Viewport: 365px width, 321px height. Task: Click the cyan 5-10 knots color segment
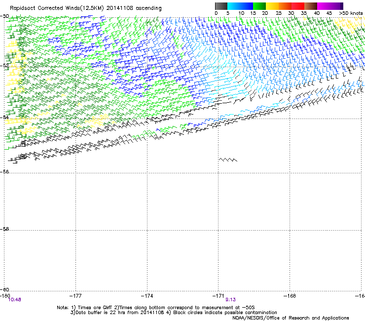click(234, 6)
